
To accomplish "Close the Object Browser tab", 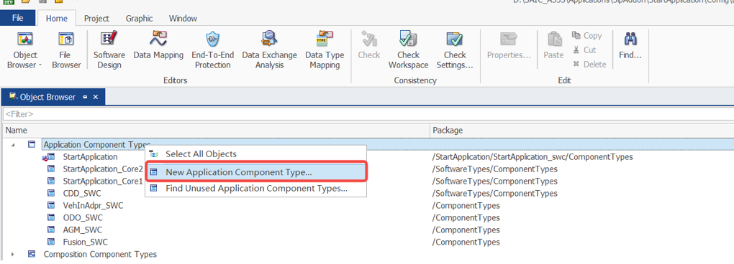I will click(96, 97).
